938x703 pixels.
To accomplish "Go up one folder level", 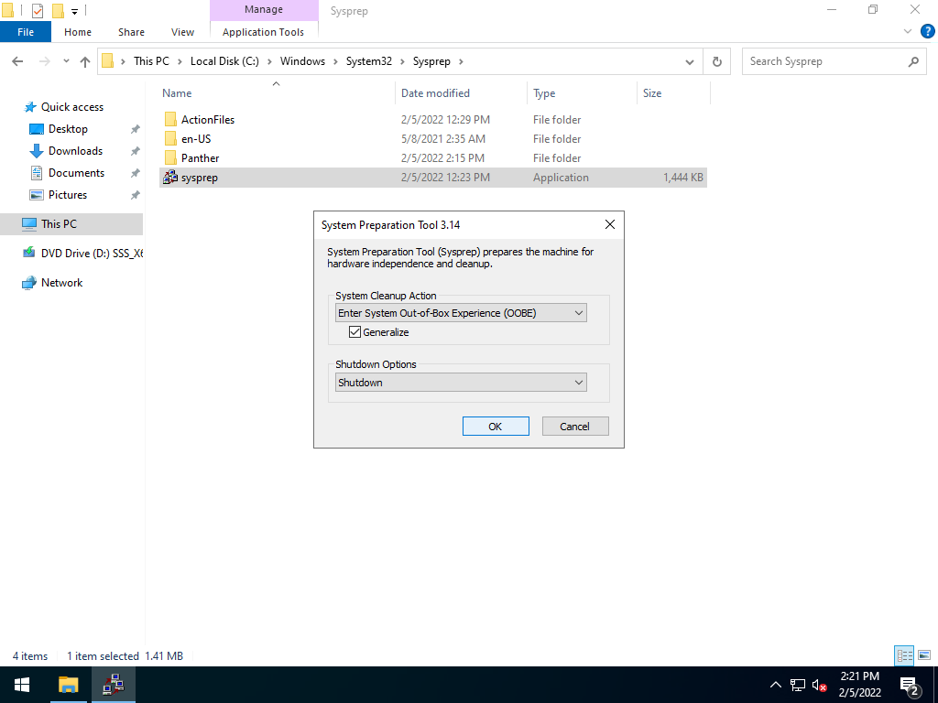I will pyautogui.click(x=85, y=61).
